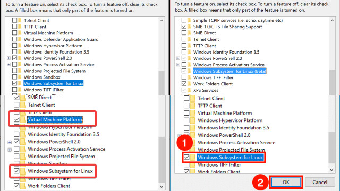
Task: Click scroll down arrow of lower-right list
Action: pos(331,170)
